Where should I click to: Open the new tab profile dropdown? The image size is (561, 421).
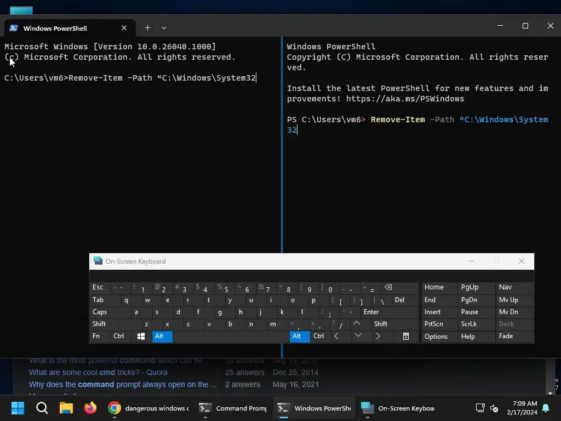click(x=163, y=28)
